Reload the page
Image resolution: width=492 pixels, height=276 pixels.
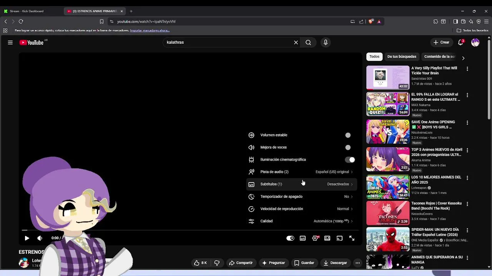coord(21,21)
